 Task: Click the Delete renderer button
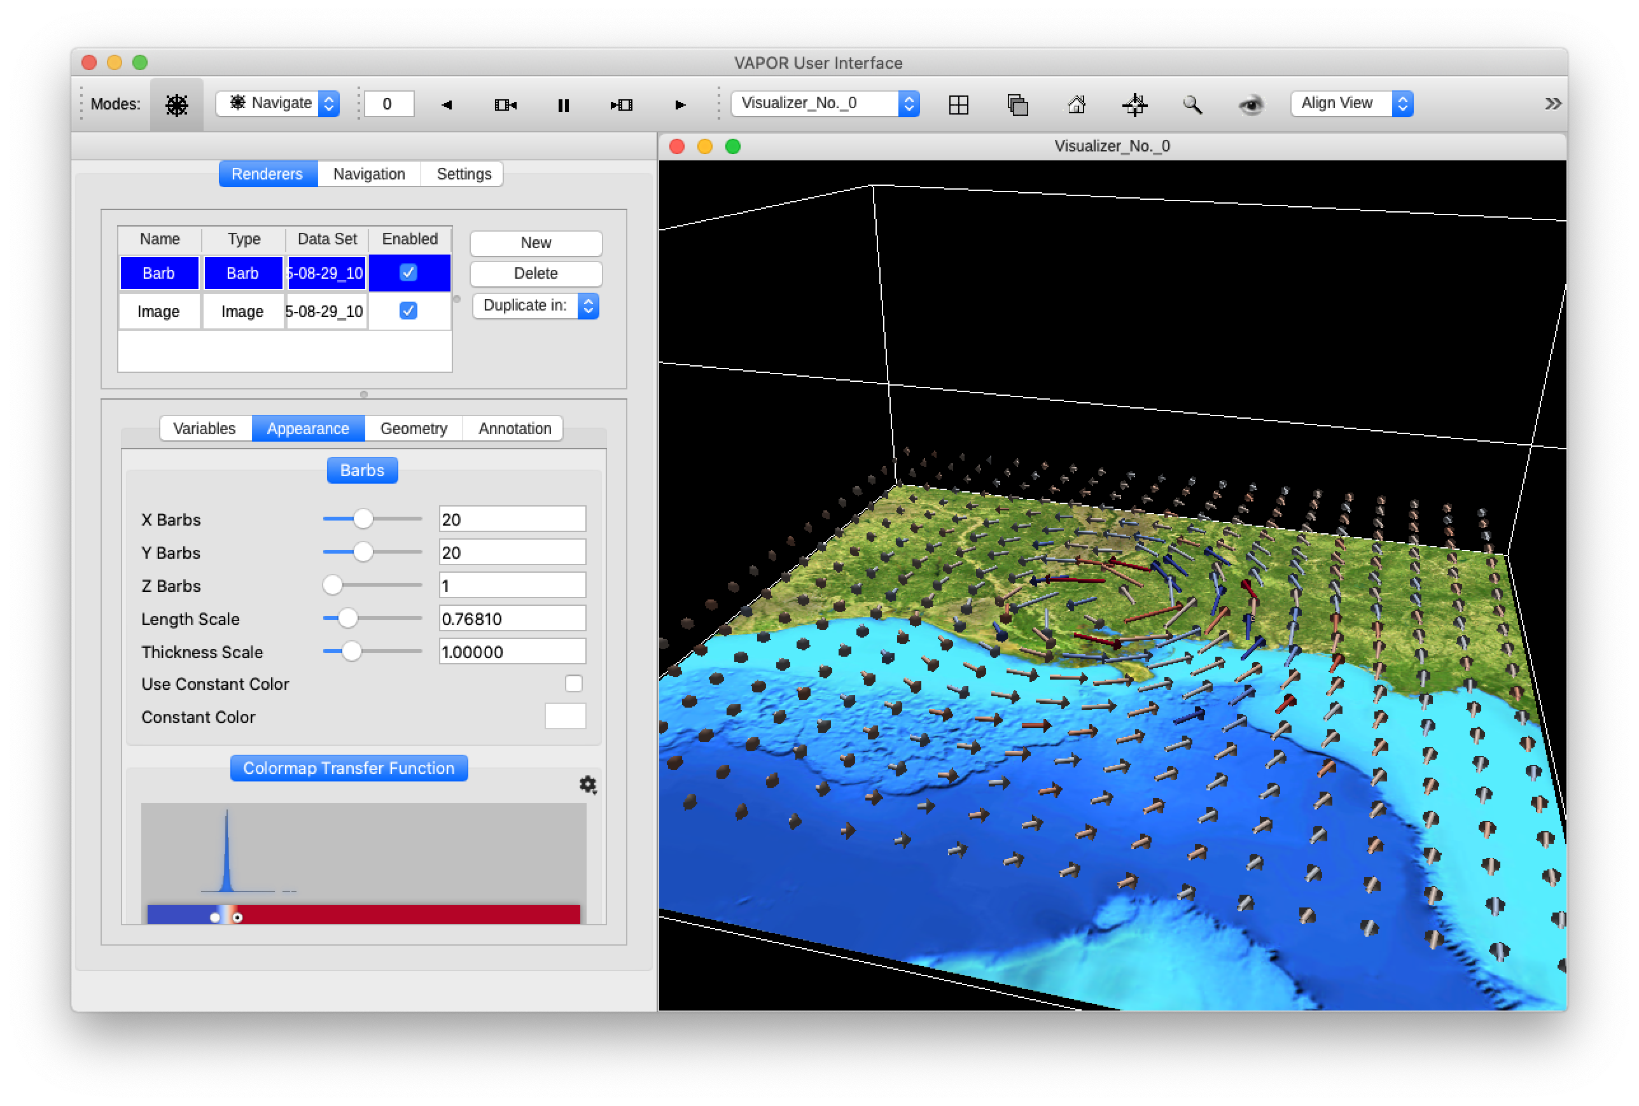tap(535, 273)
